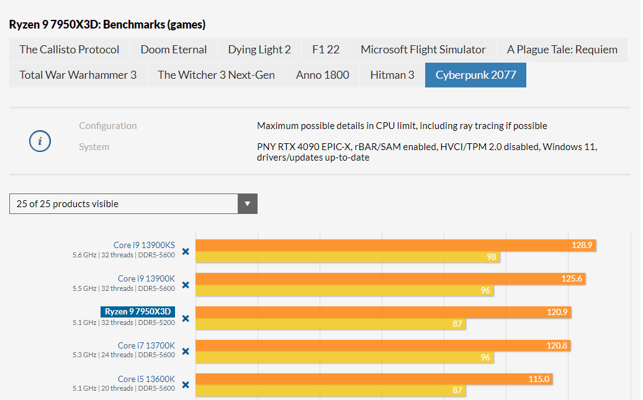Click the orange 120.8 bar
This screenshot has width=643, height=400.
click(383, 345)
